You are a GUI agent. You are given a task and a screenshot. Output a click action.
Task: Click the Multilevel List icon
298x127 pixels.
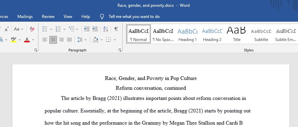pos(72,29)
